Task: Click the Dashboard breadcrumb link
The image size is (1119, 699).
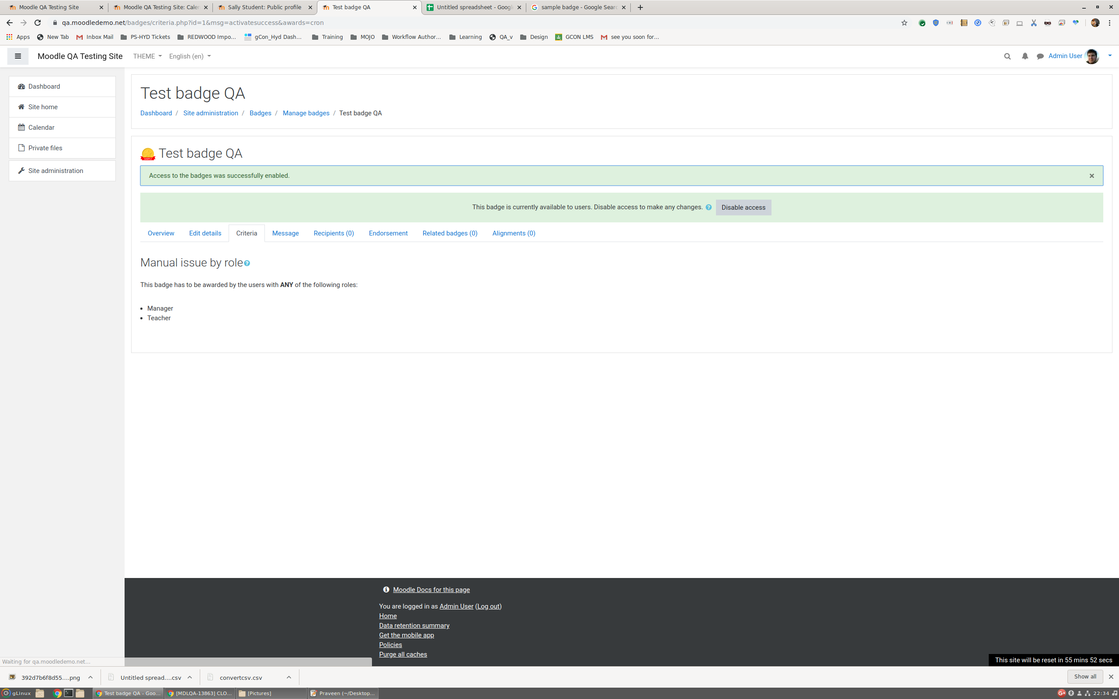Action: point(156,113)
